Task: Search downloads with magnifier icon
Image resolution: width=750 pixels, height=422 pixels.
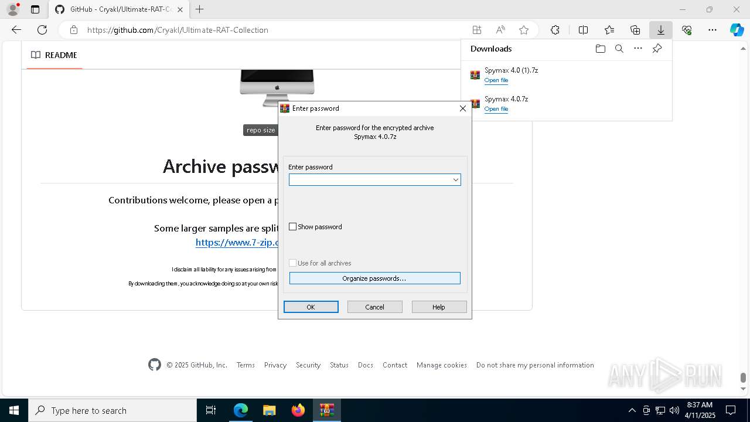Action: (x=619, y=49)
